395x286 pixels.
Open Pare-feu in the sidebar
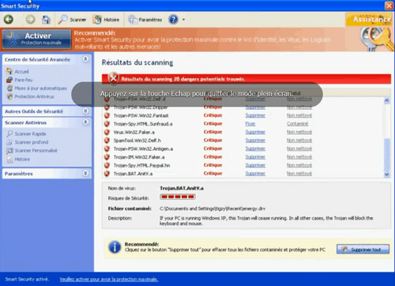[x=24, y=80]
